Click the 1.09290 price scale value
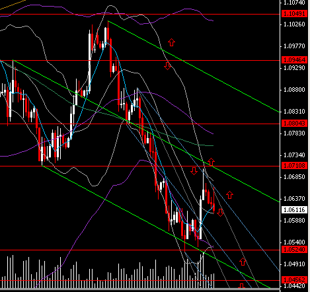Viewport: 310px width, 292px height. (x=294, y=68)
